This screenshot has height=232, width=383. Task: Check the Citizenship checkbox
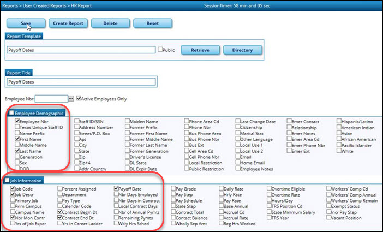[238, 127]
